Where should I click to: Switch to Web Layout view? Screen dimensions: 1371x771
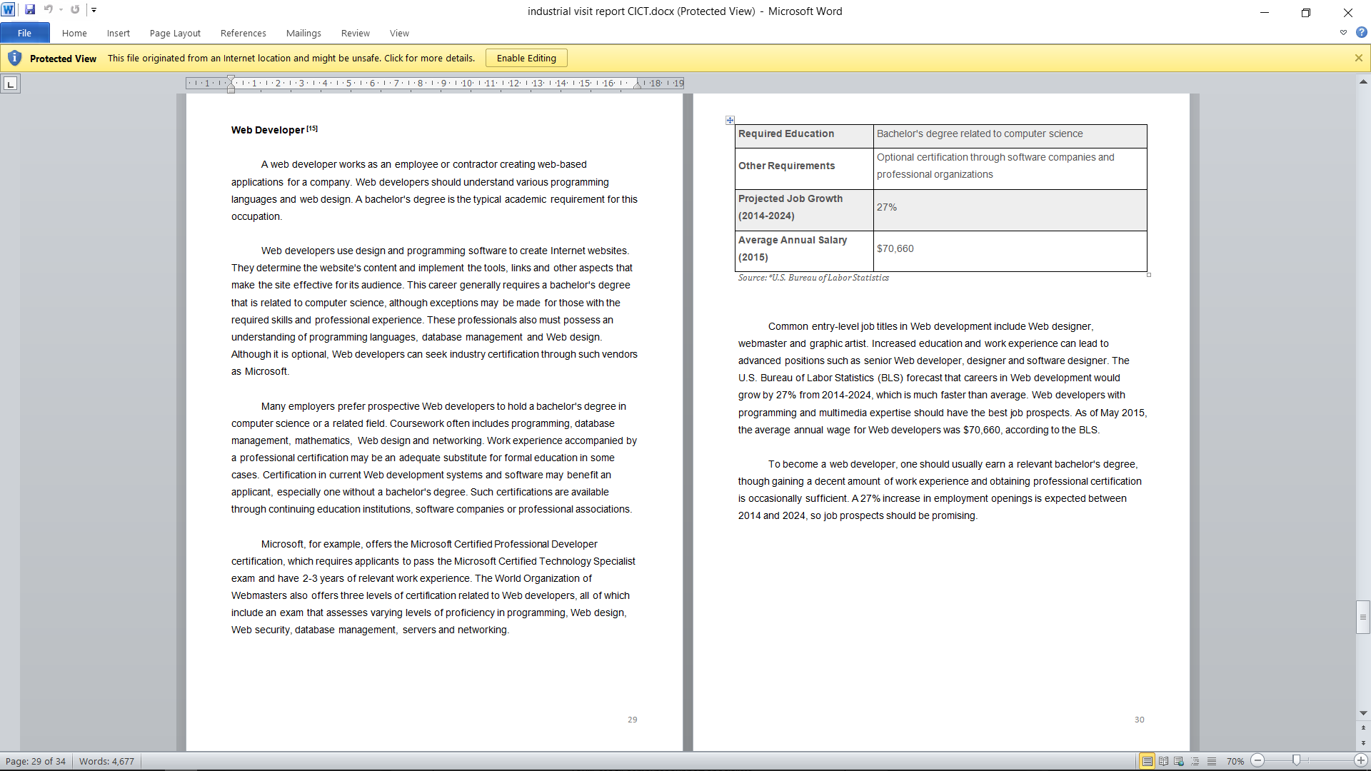coord(1179,761)
